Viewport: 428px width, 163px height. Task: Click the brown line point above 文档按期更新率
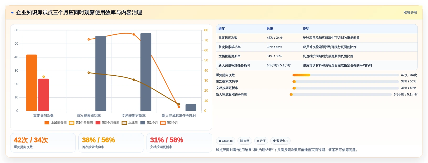pyautogui.click(x=134, y=80)
